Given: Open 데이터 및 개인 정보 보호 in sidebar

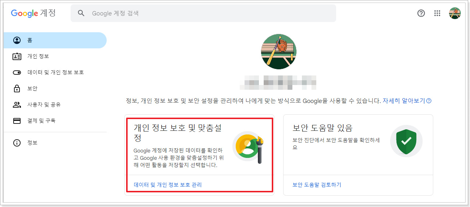Looking at the screenshot, I should click(55, 73).
